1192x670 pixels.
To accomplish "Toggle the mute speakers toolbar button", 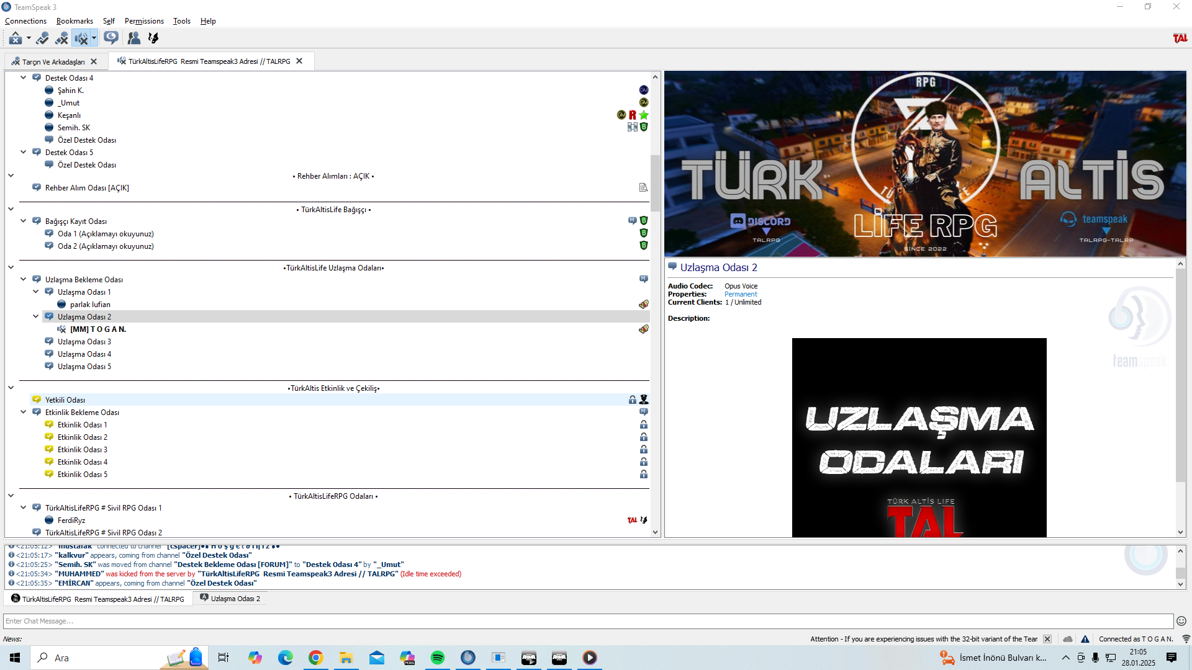I will [x=81, y=38].
